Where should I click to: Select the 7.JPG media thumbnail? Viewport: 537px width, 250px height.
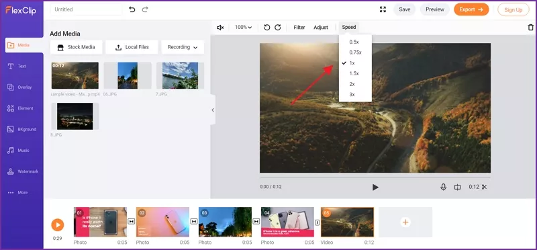(x=180, y=75)
